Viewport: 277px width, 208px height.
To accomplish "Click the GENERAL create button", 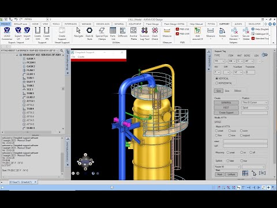I will (x=226, y=102).
